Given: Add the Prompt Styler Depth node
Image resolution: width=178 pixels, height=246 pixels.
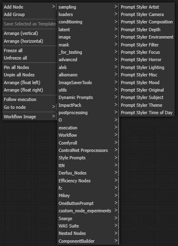Looking at the screenshot, I should (147, 30).
